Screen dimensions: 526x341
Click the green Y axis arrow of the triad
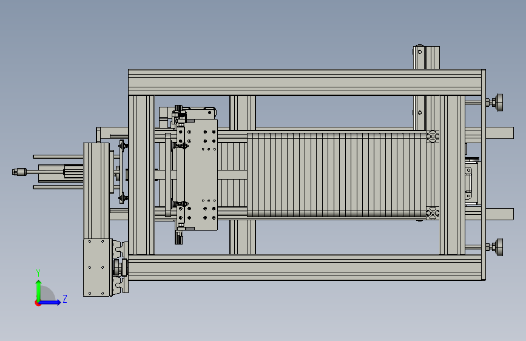[38, 290]
